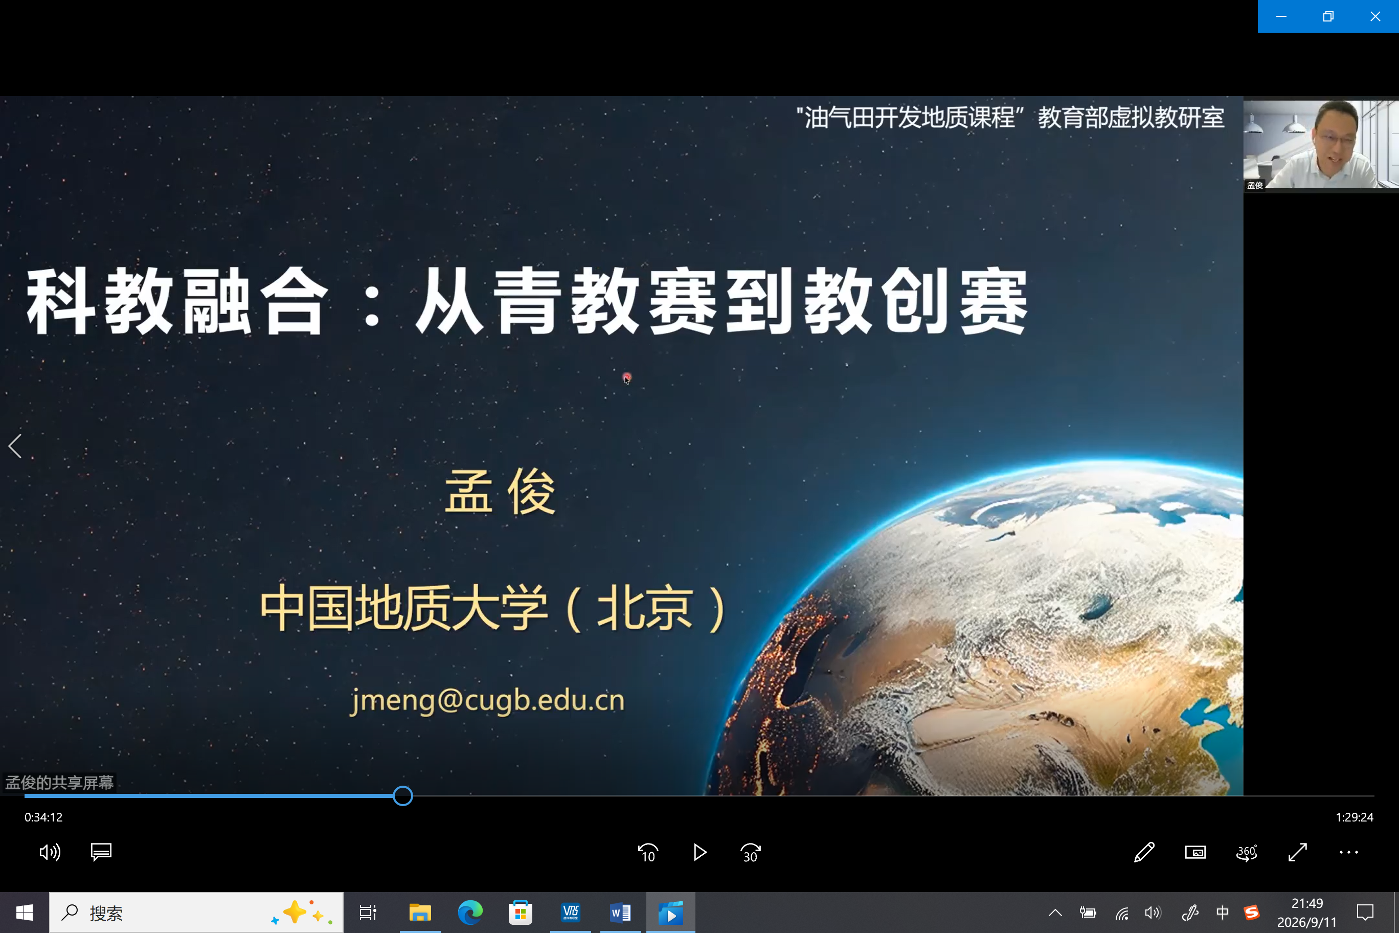Show hidden system tray icons
Viewport: 1399px width, 933px height.
point(1055,912)
